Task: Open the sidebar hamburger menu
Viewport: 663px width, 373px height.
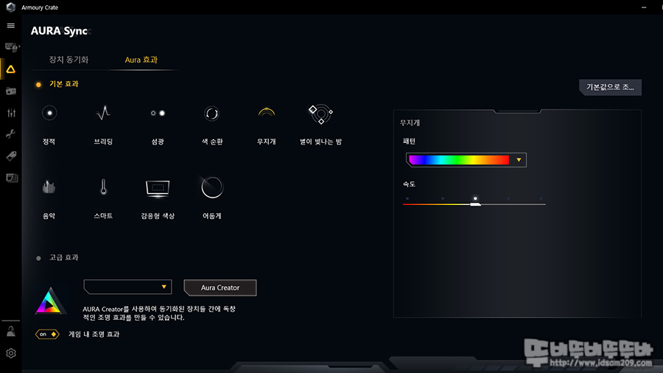Action: tap(11, 26)
